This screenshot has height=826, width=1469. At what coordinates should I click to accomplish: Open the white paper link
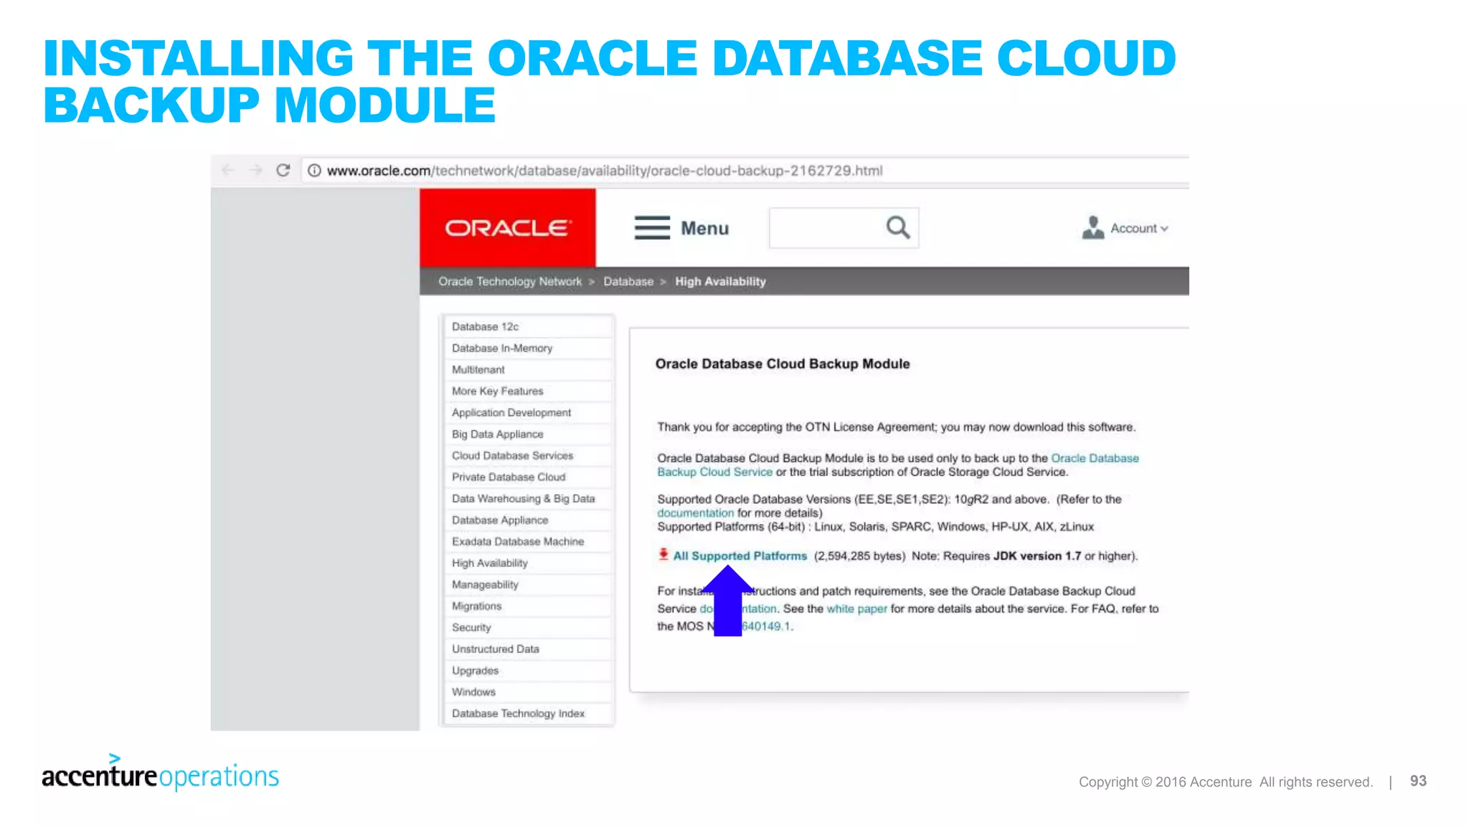point(856,609)
